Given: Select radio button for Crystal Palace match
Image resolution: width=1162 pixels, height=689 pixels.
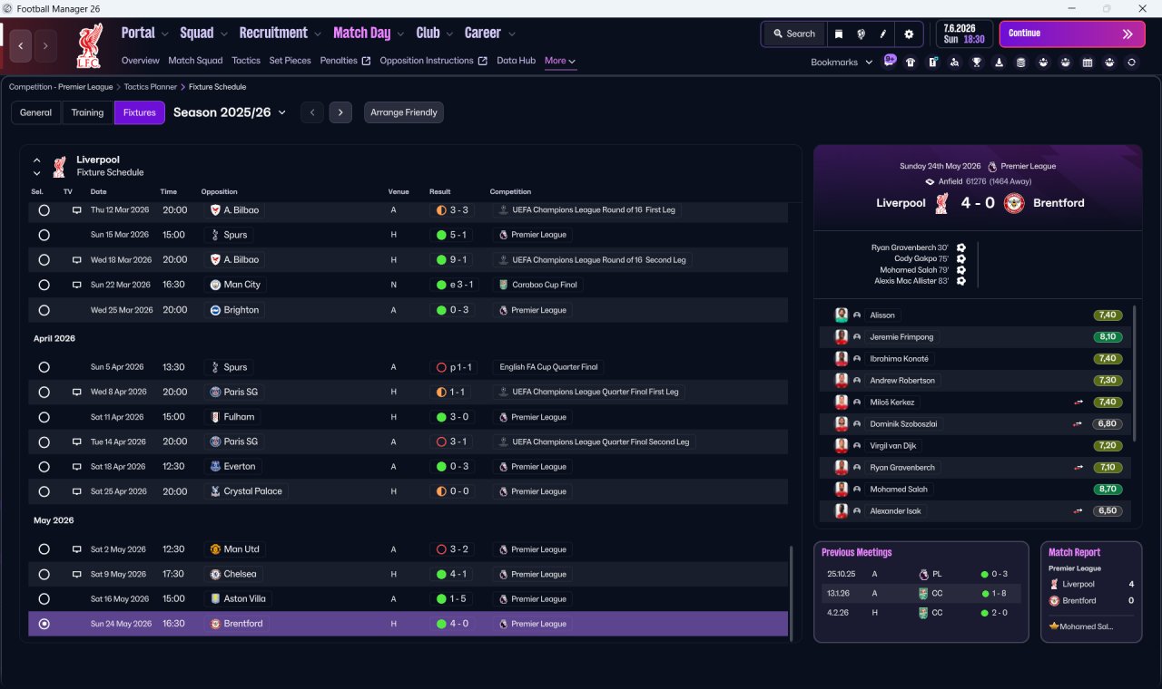Looking at the screenshot, I should 44,491.
